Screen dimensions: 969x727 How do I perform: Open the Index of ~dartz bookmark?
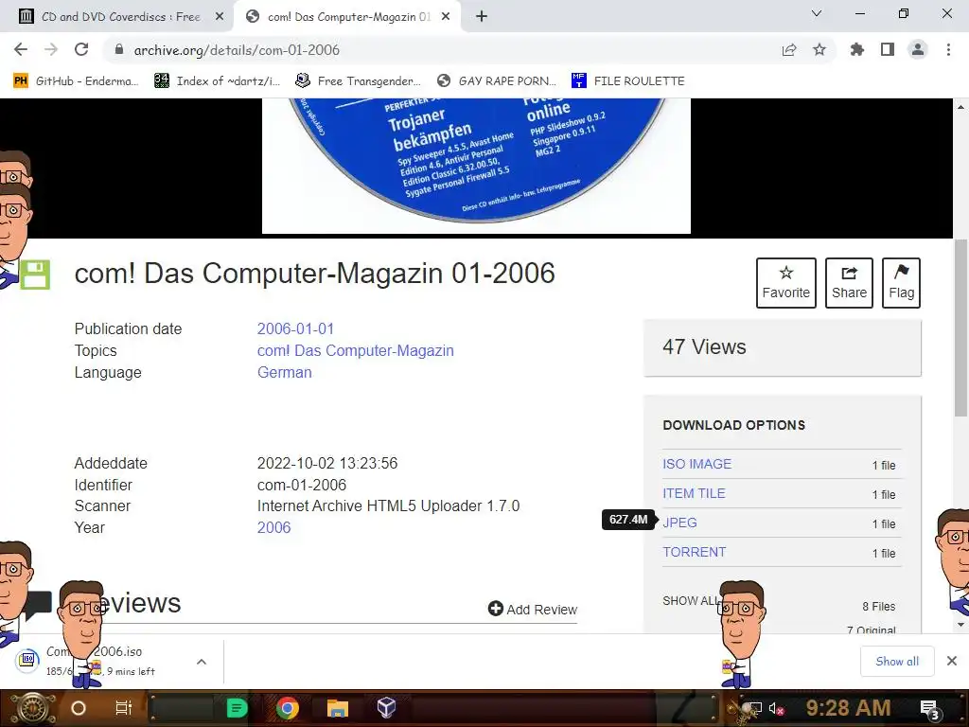[217, 81]
